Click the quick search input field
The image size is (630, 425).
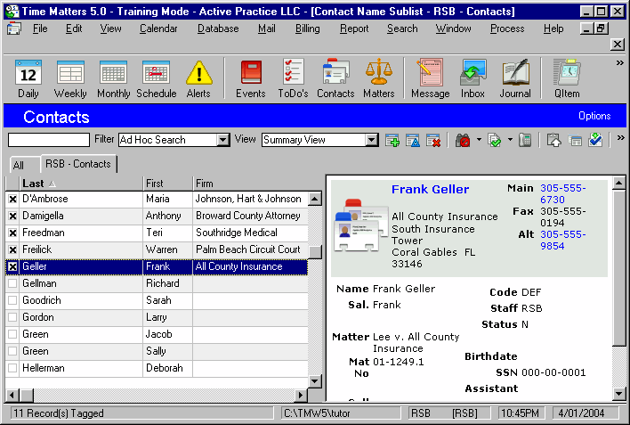coord(49,140)
